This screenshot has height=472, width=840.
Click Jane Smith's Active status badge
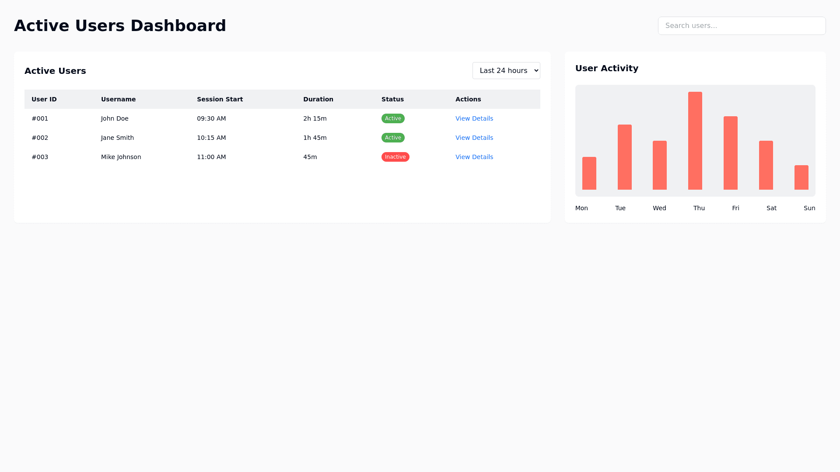(x=393, y=138)
